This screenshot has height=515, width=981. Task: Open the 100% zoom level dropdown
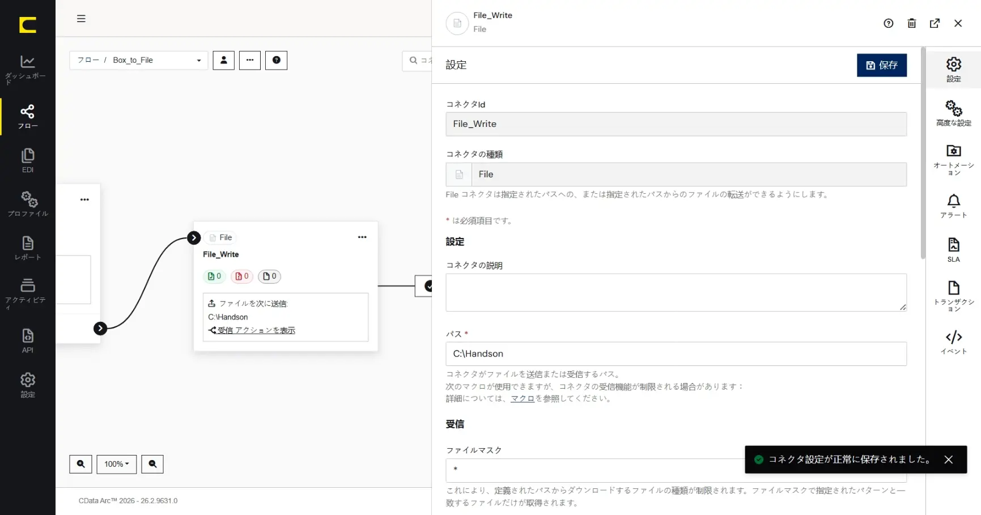(117, 464)
